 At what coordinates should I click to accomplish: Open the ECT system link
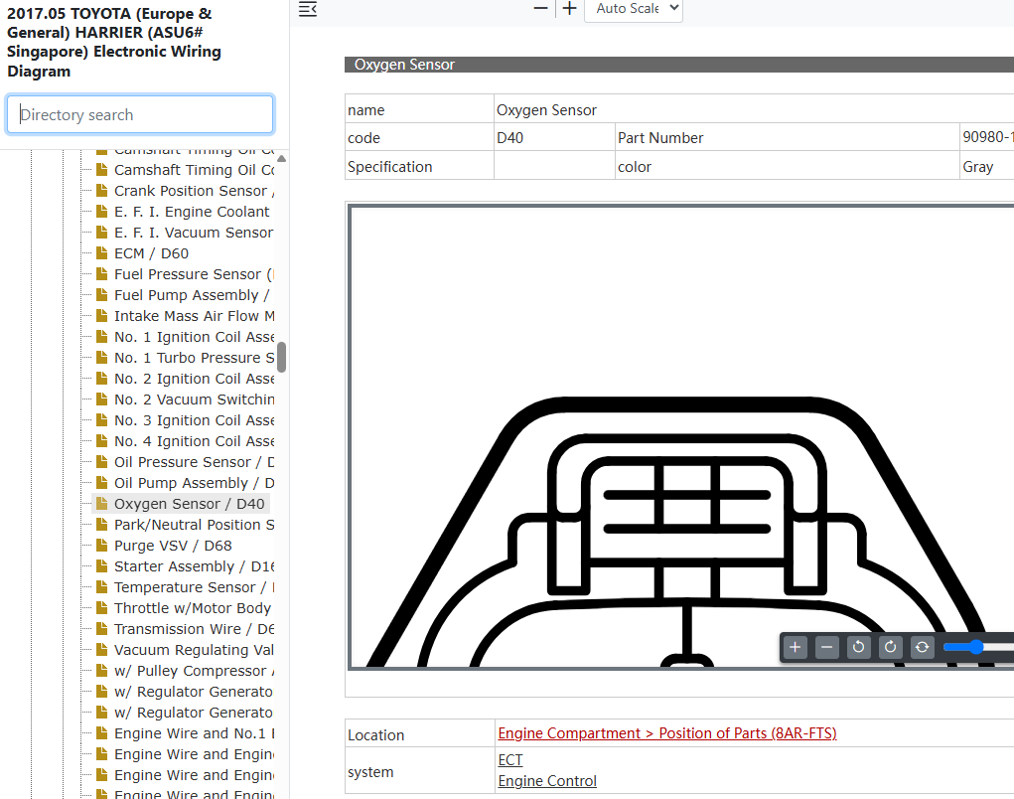[510, 760]
